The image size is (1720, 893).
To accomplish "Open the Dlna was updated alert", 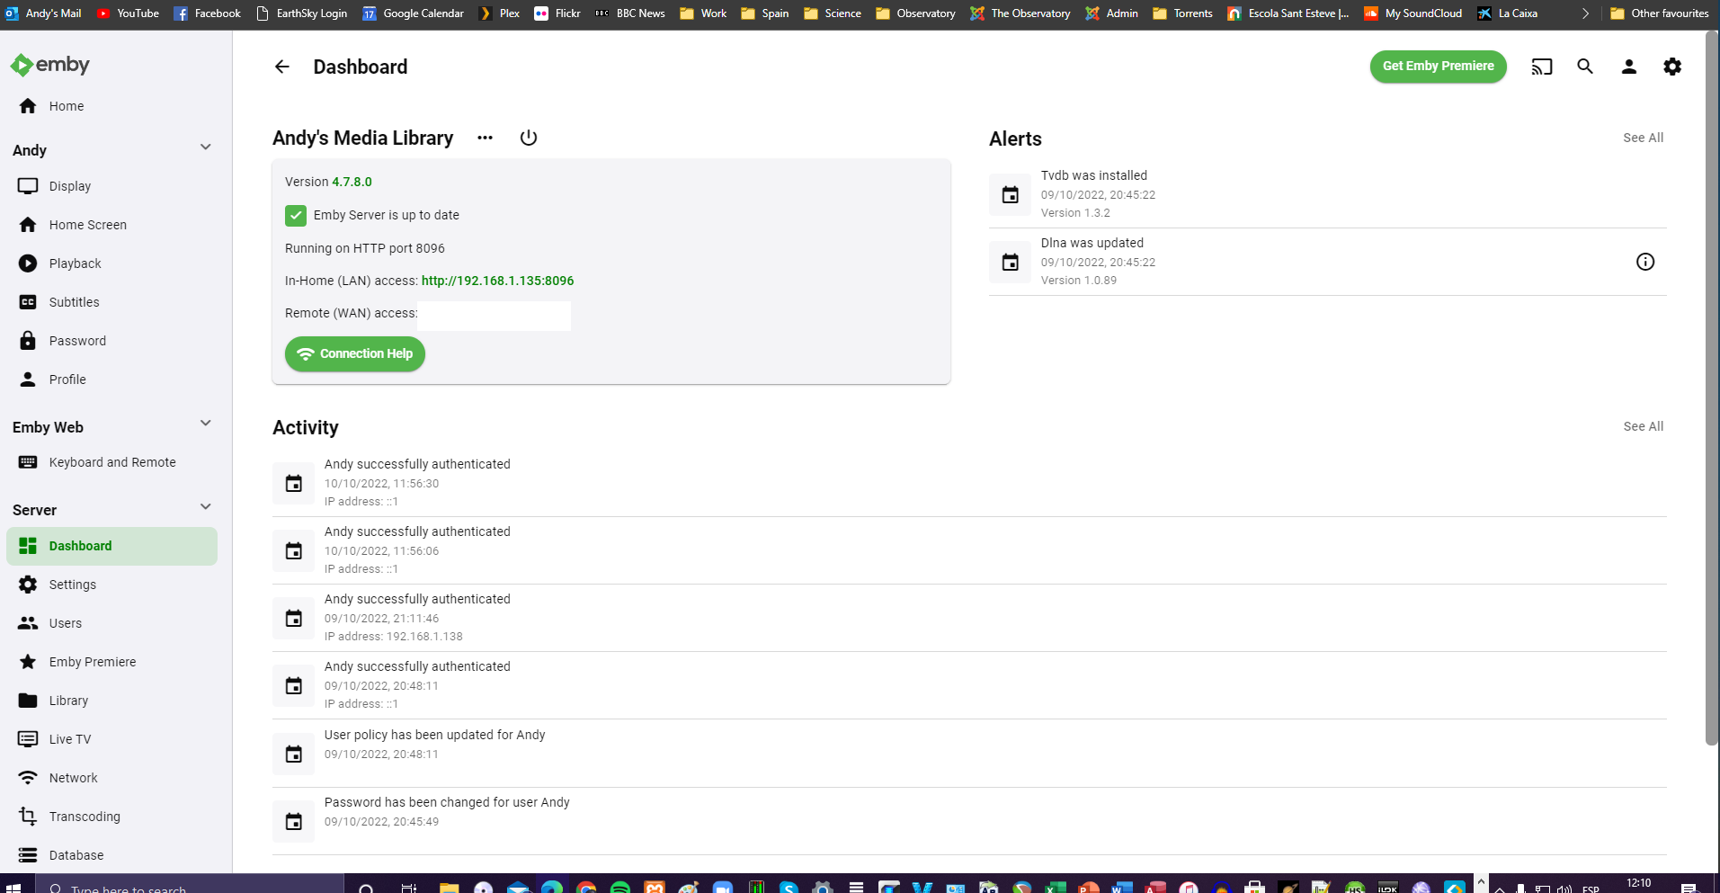I will click(x=1327, y=262).
